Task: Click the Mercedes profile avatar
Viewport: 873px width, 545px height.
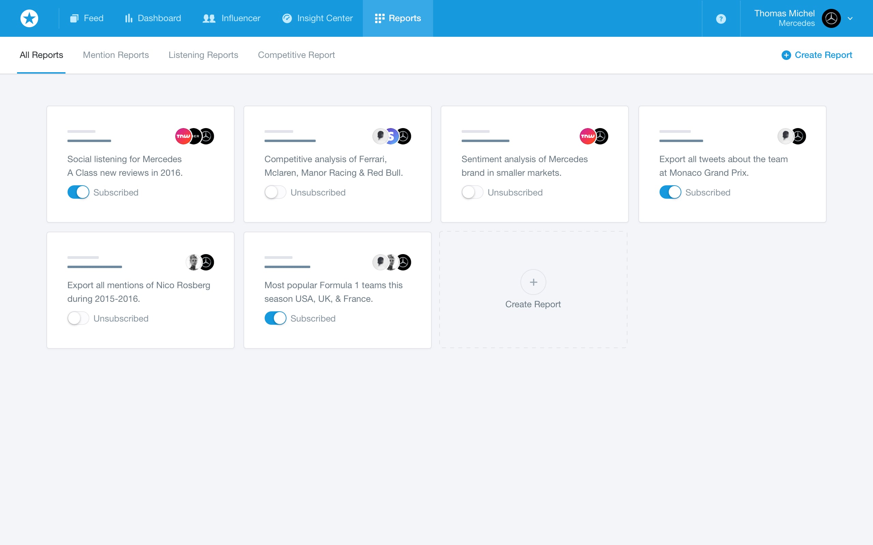Action: pos(831,18)
